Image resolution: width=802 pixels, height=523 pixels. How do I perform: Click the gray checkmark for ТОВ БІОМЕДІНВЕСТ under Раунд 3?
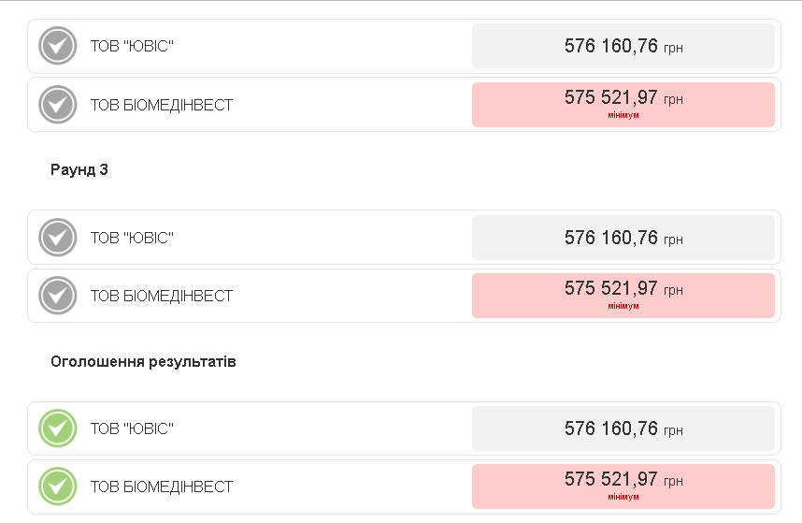point(57,296)
